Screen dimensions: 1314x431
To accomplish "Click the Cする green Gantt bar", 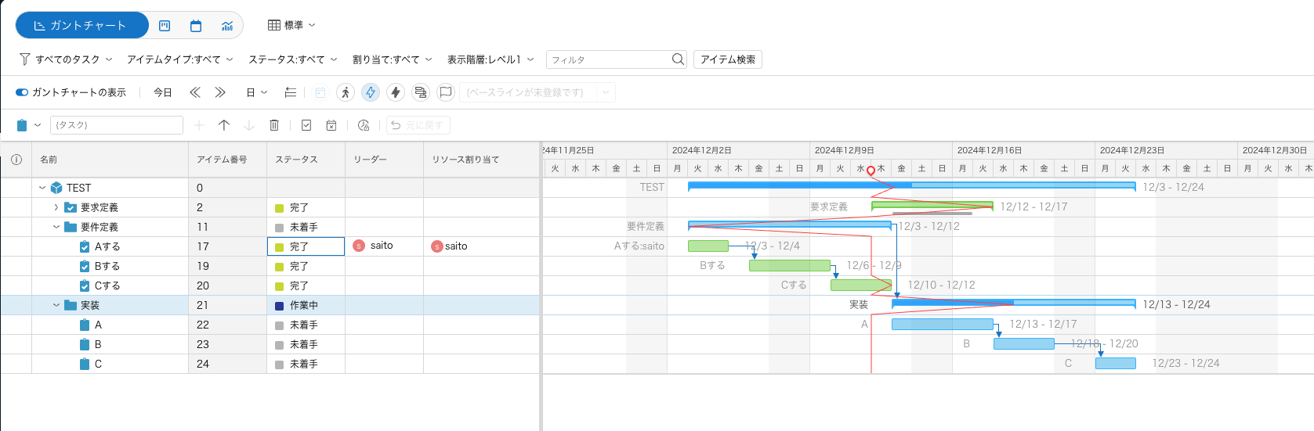I will [861, 285].
